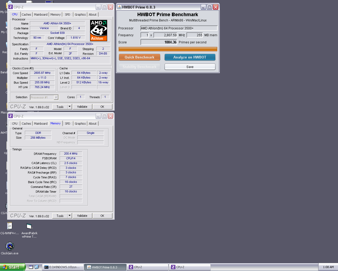Select Graphics tab in lower CPU-Z window
The height and width of the screenshot is (271, 338).
[80, 124]
